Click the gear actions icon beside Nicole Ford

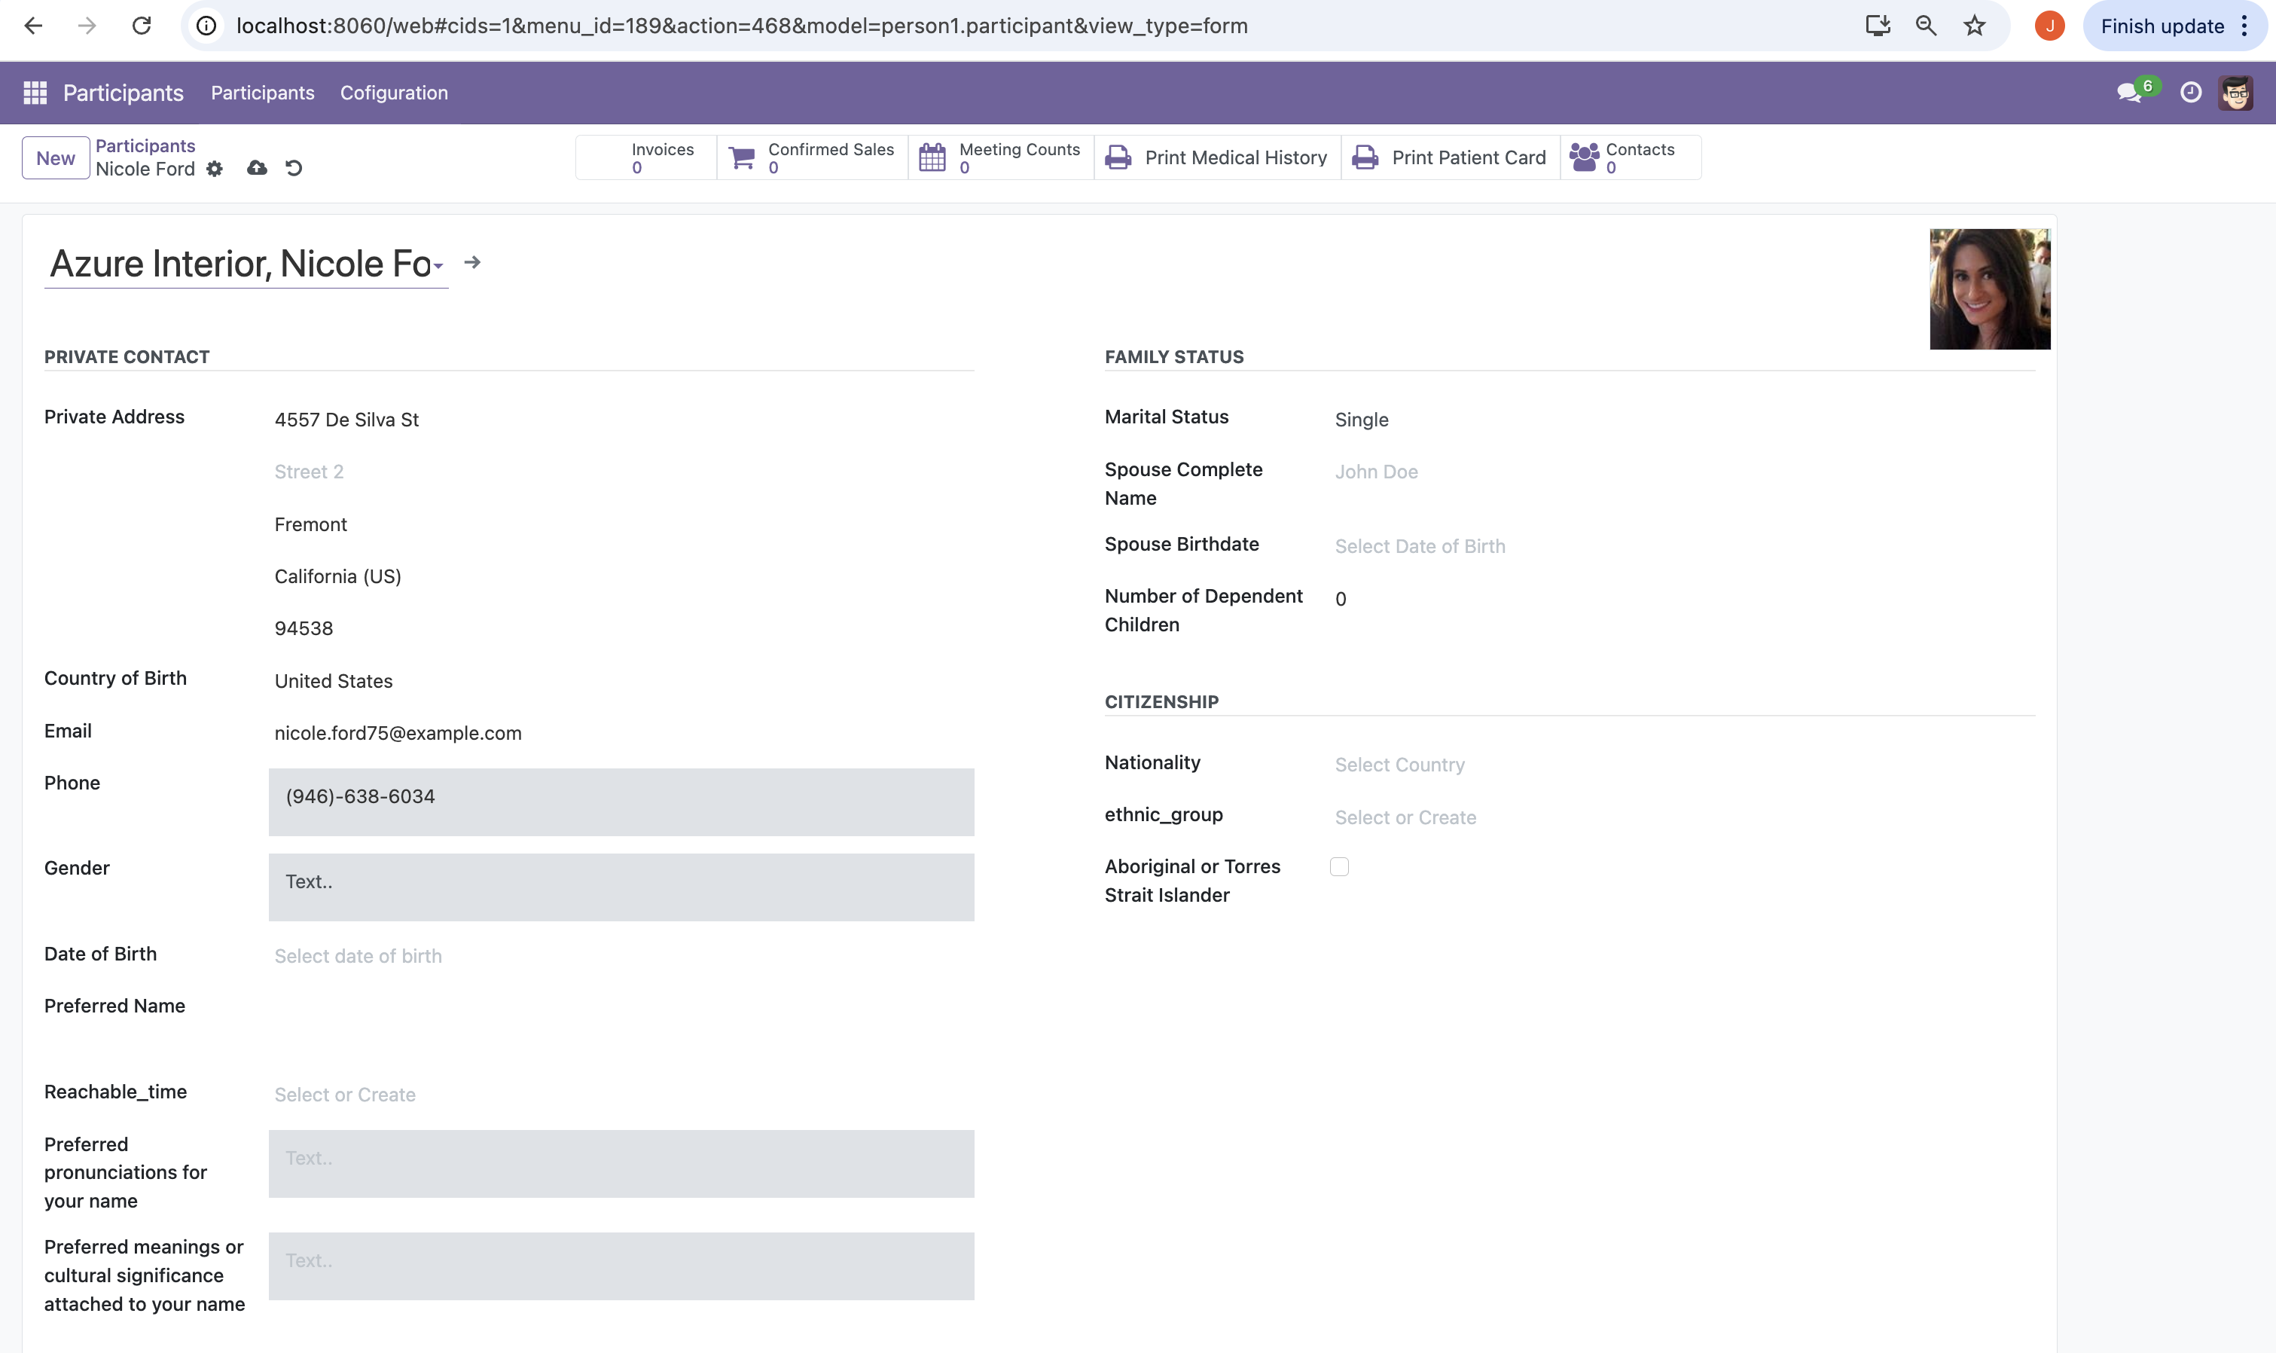click(x=214, y=169)
